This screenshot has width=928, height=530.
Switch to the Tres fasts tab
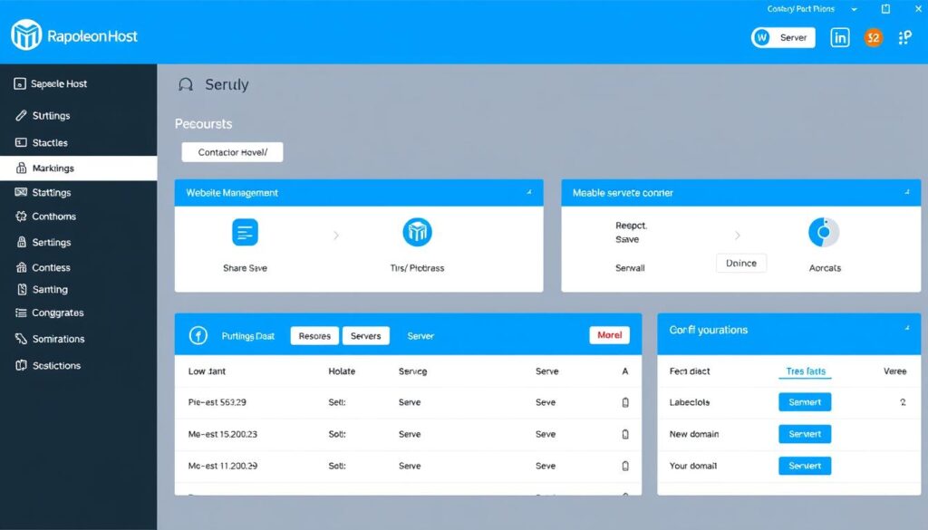click(x=805, y=371)
